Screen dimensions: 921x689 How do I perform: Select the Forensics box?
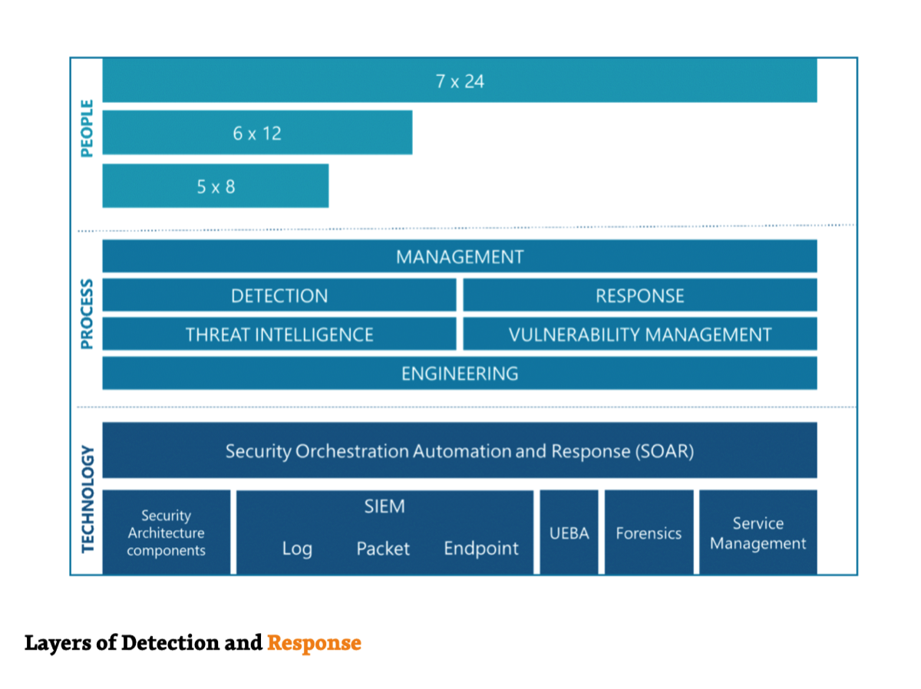(x=649, y=532)
